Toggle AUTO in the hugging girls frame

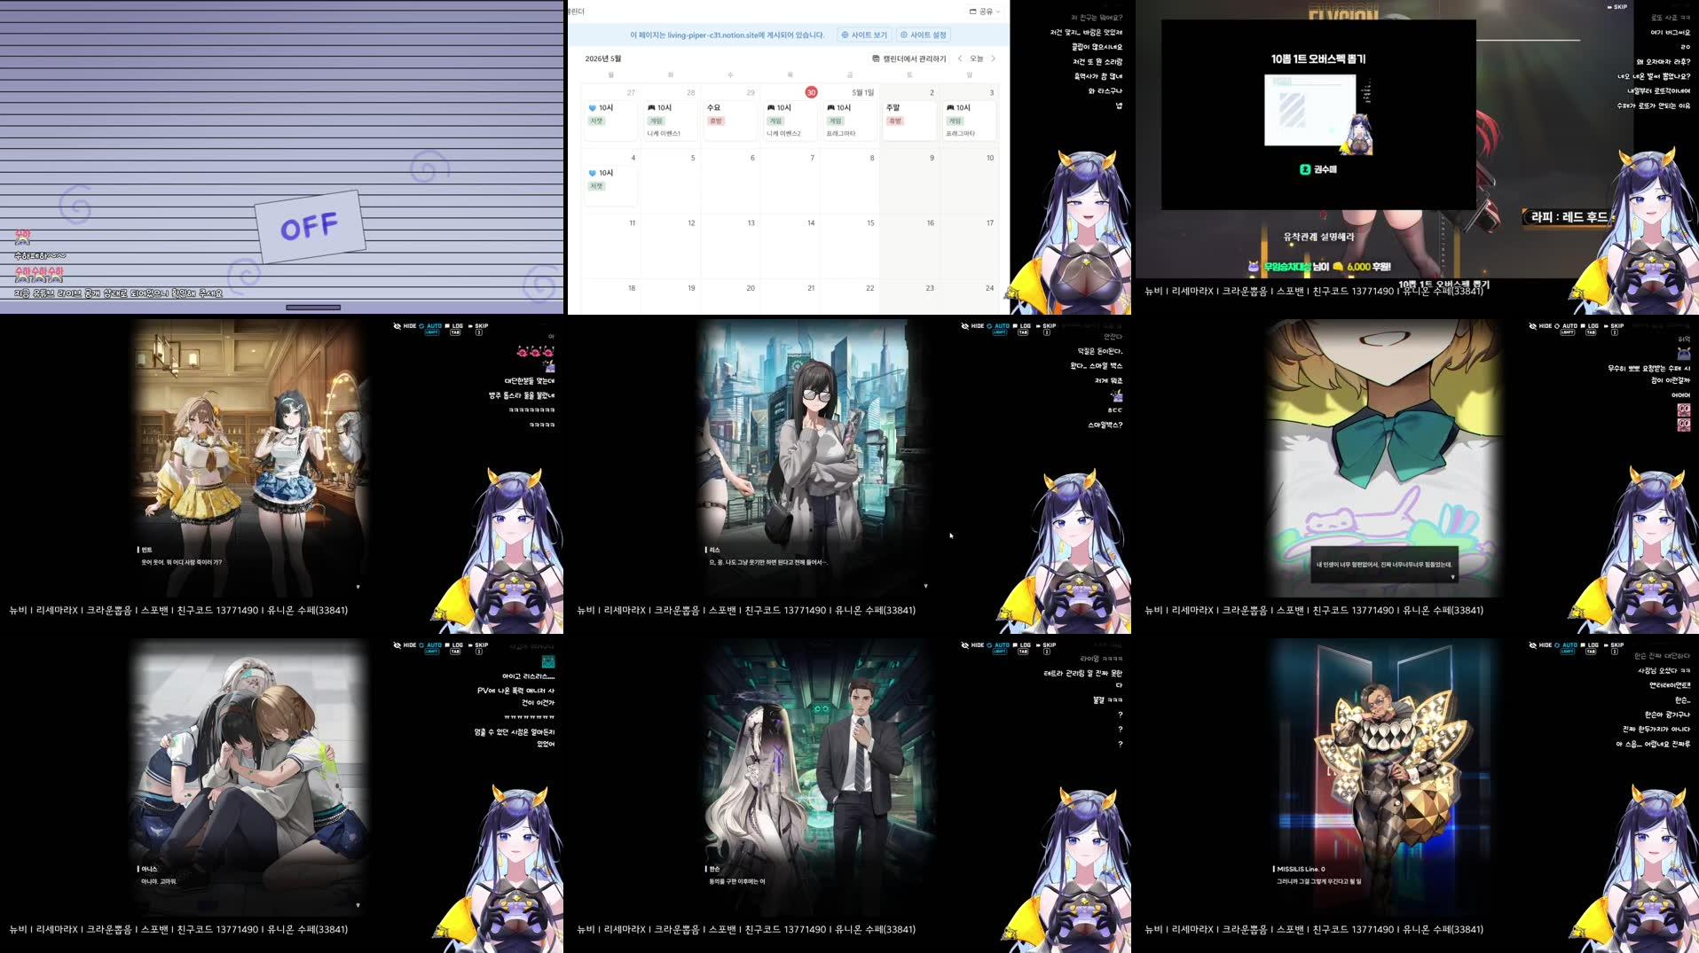431,646
